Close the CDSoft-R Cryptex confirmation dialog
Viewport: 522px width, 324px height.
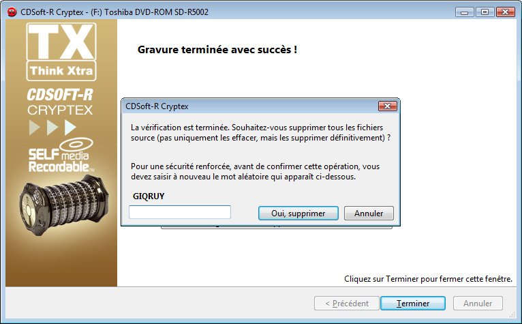coord(388,106)
